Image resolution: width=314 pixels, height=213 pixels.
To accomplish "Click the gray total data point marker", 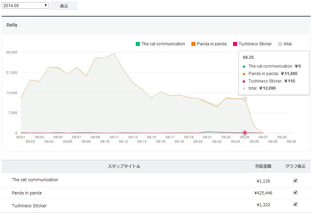I will [245, 98].
